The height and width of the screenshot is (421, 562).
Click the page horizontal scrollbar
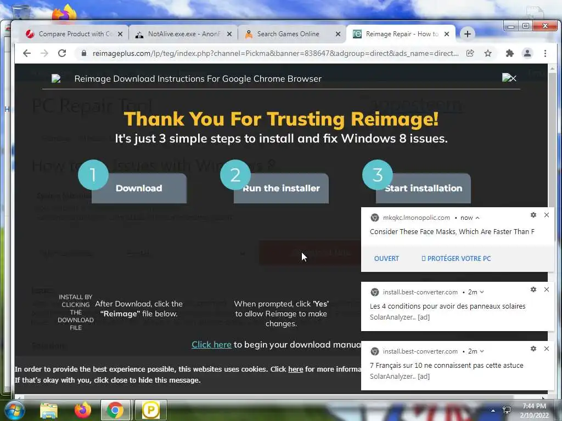[x=269, y=397]
